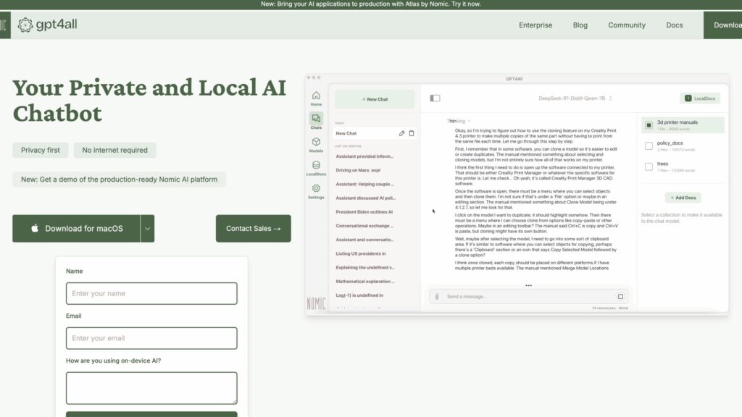Check the 3d printer manuals collection checkbox
Screen dimensions: 742x417
649,125
